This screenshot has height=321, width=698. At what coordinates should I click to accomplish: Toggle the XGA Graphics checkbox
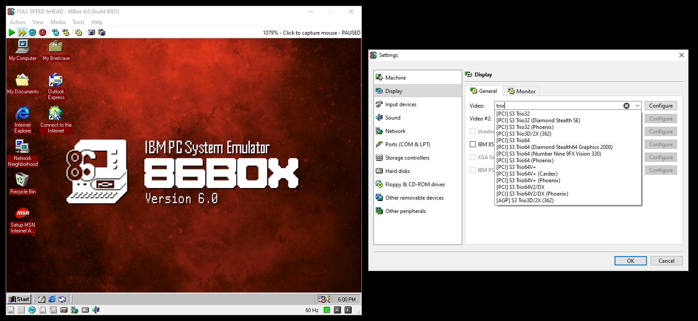pos(473,157)
